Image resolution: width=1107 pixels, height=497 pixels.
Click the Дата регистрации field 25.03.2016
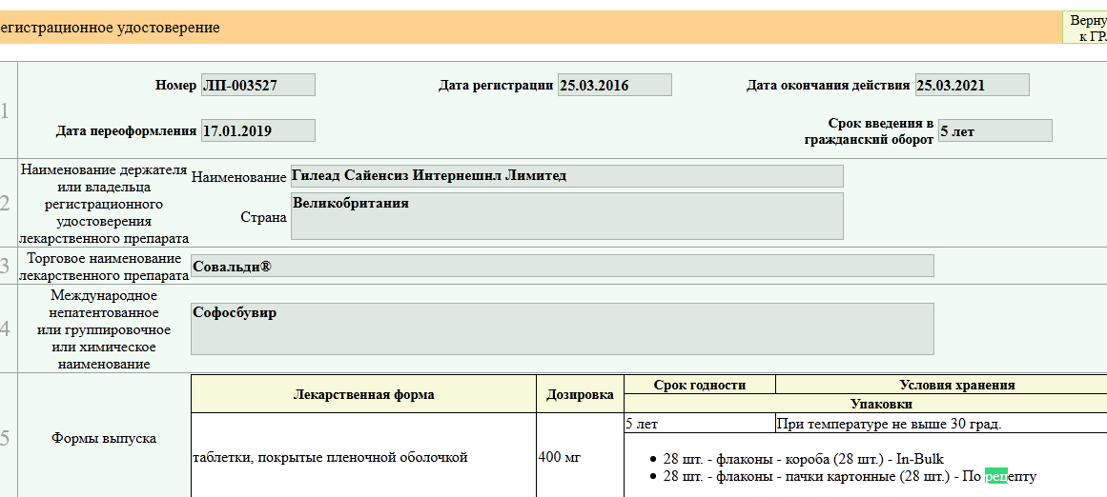pyautogui.click(x=615, y=86)
